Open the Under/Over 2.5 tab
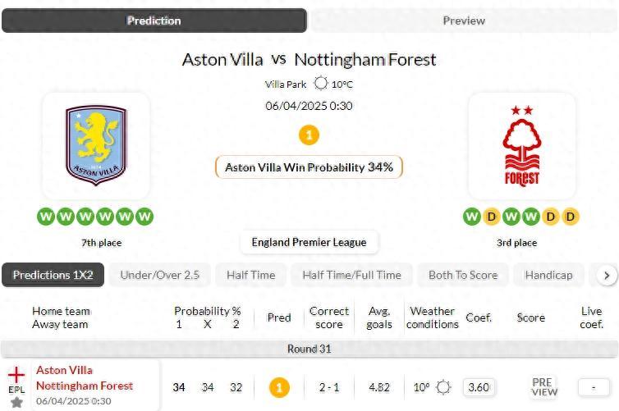The image size is (619, 411). coord(160,275)
